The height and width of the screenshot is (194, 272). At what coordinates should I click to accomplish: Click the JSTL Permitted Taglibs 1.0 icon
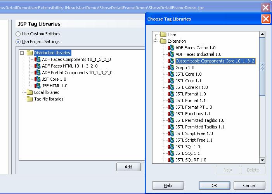[171, 120]
